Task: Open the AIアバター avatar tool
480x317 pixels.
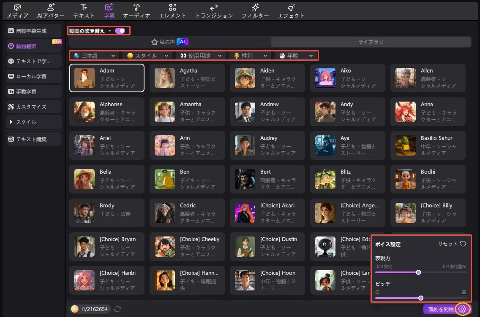Action: coord(51,11)
